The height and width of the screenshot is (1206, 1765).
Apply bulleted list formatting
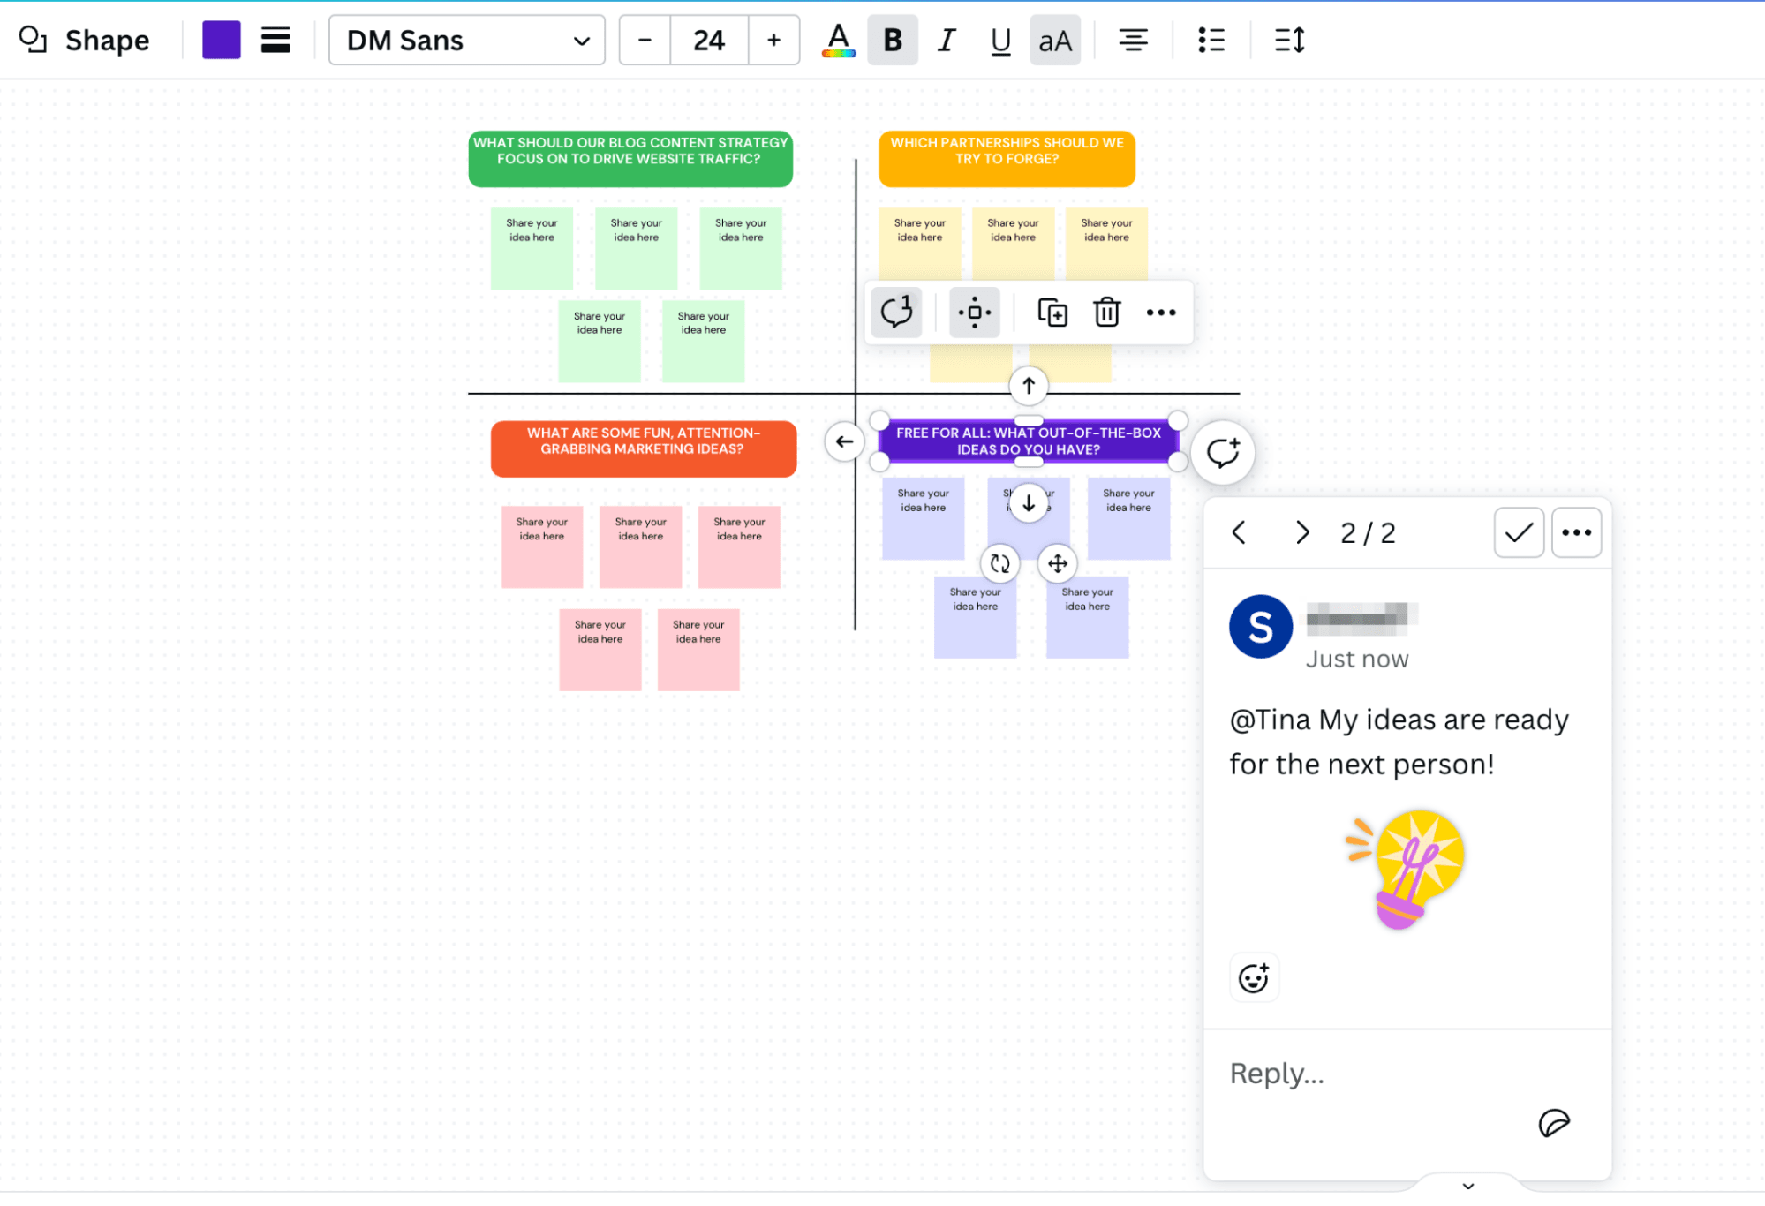1211,40
